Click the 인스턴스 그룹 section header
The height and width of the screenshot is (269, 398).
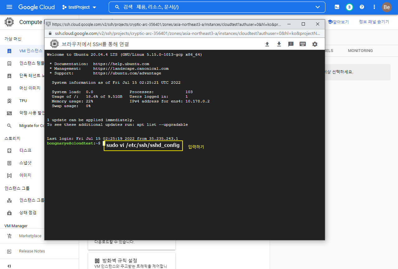coord(17,188)
